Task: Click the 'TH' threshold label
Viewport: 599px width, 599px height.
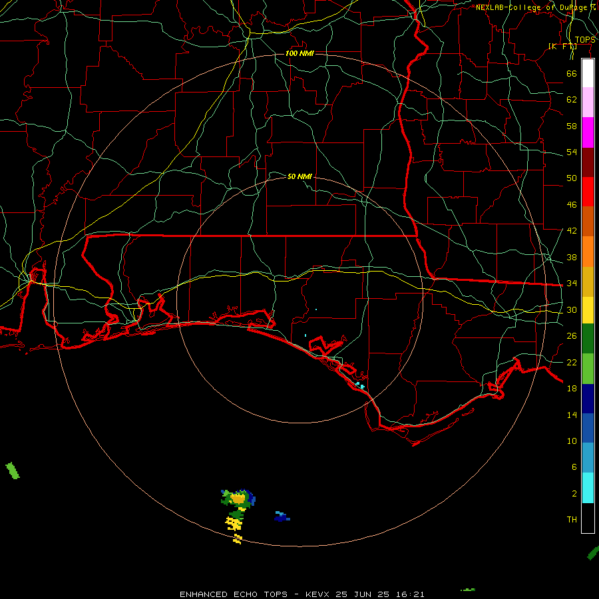Action: 572,520
